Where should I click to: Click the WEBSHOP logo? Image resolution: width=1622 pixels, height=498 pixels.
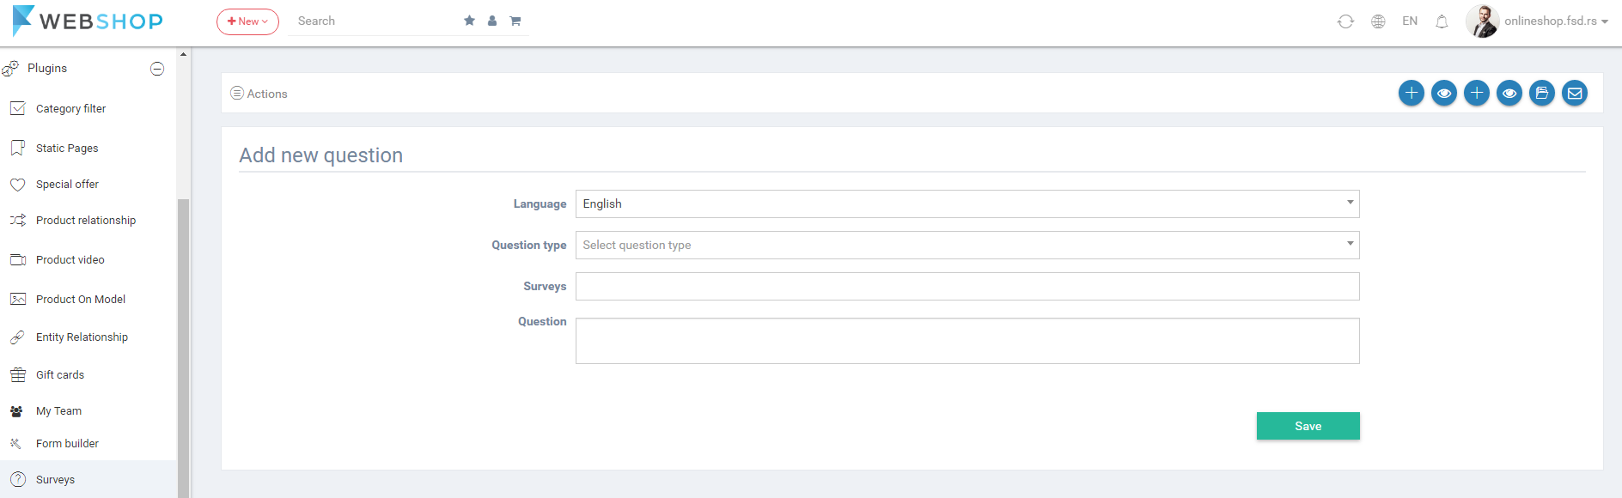click(x=88, y=21)
